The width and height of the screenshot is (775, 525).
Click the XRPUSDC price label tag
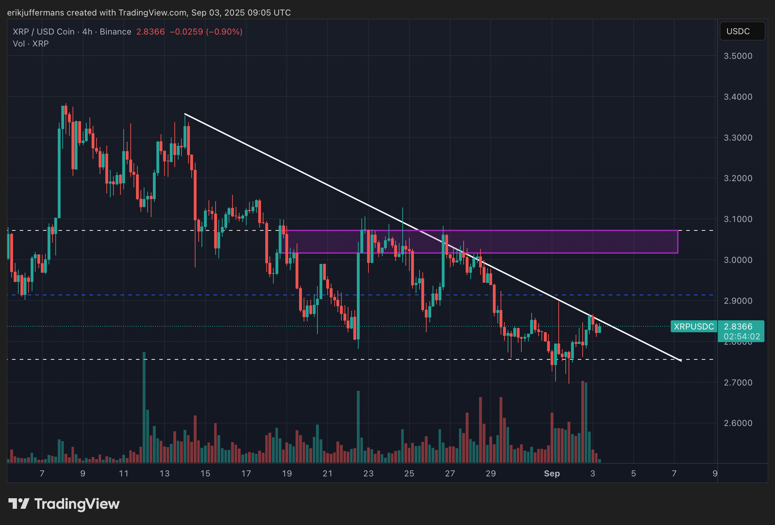[693, 327]
